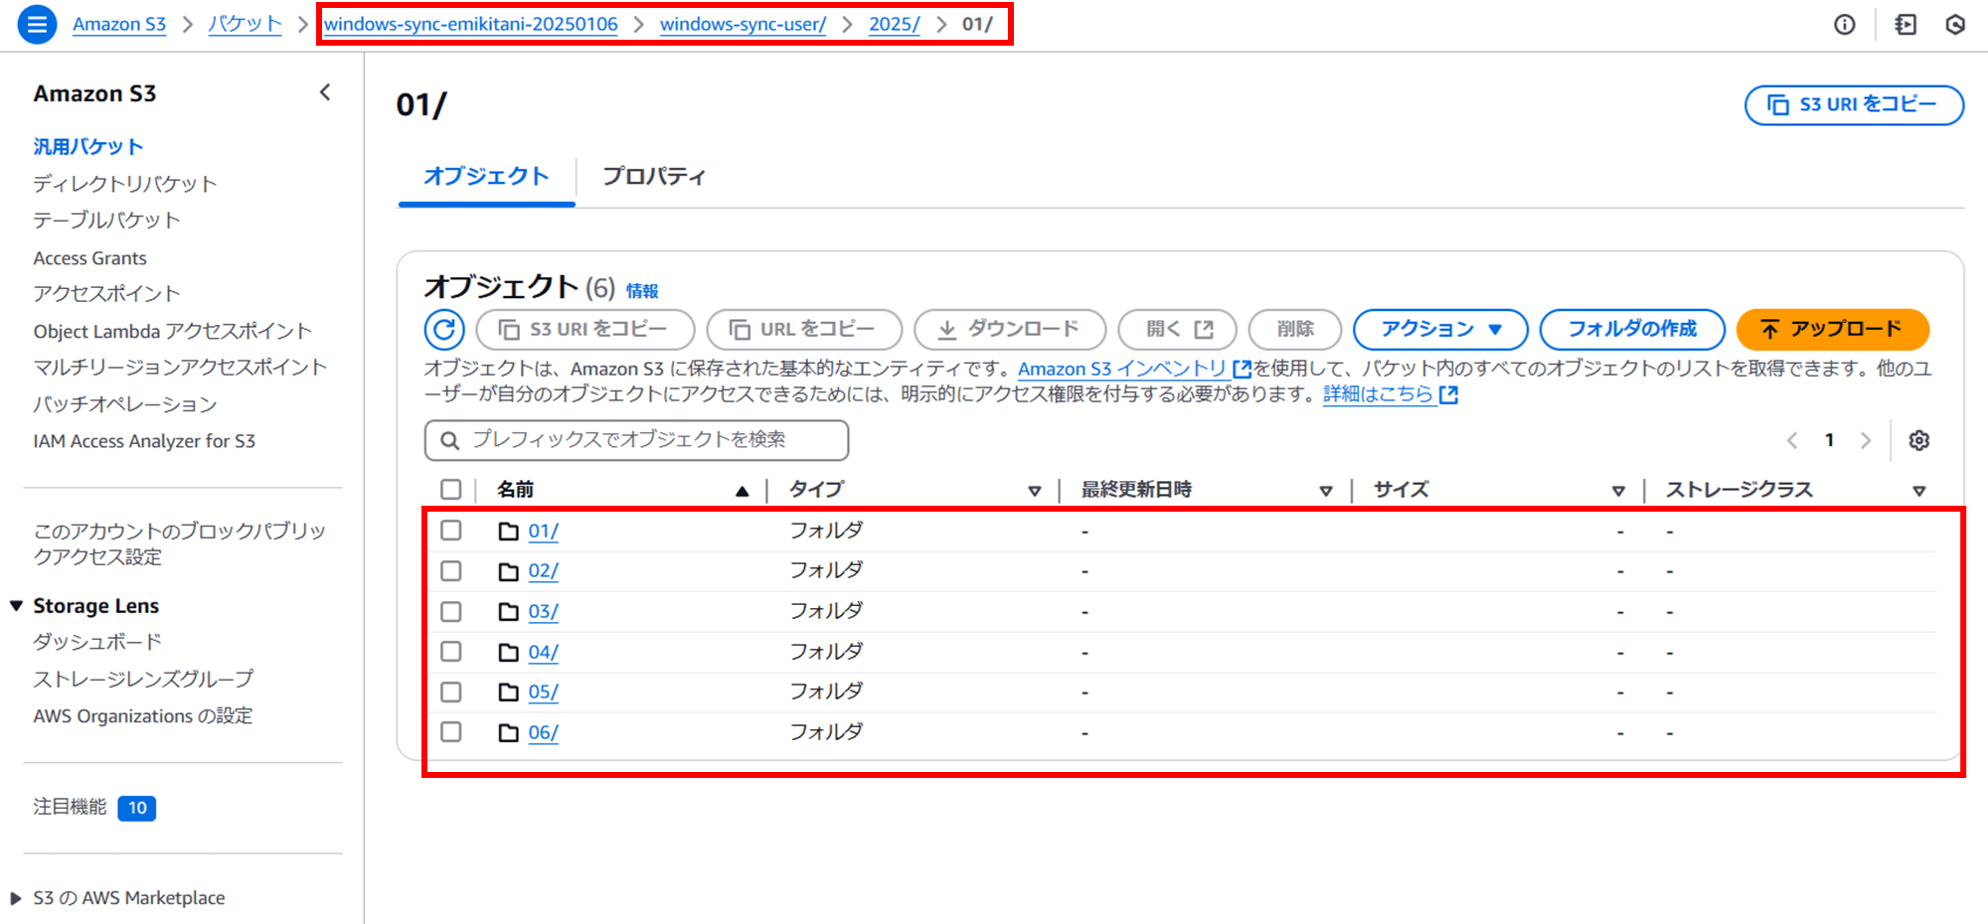1988x924 pixels.
Task: Sort by 名前 column arrow
Action: [742, 491]
